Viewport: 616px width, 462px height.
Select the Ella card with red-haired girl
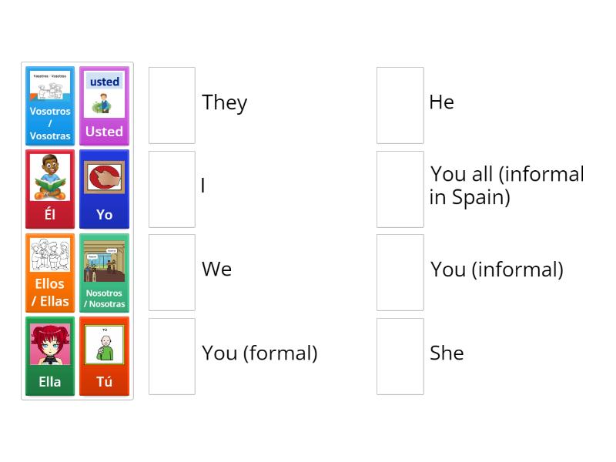[x=49, y=356]
